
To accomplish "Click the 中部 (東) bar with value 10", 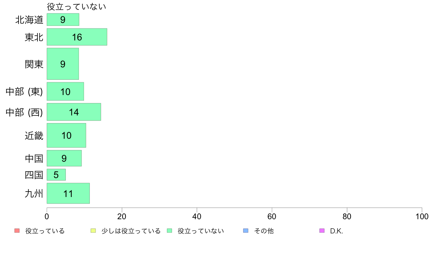I will [65, 91].
